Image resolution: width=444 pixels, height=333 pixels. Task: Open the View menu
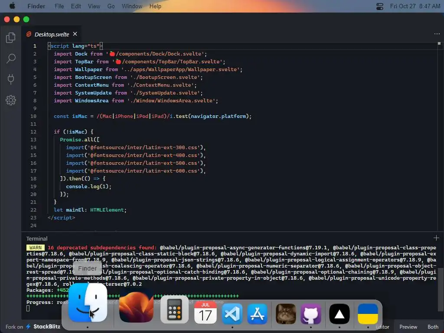pos(94,6)
